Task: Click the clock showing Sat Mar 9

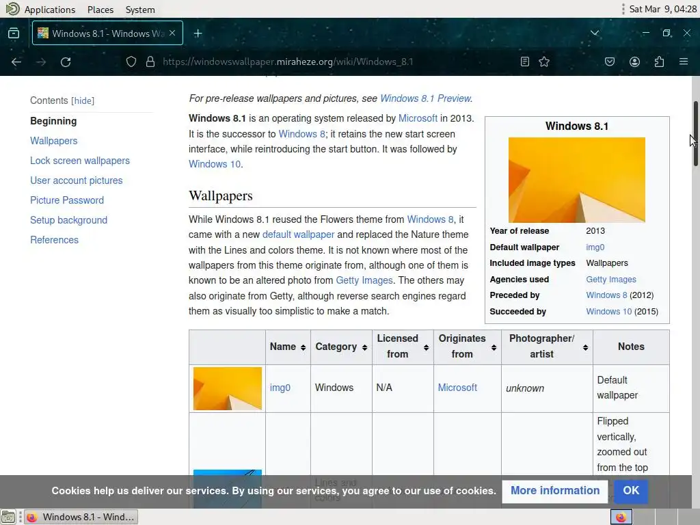Action: coord(662,9)
